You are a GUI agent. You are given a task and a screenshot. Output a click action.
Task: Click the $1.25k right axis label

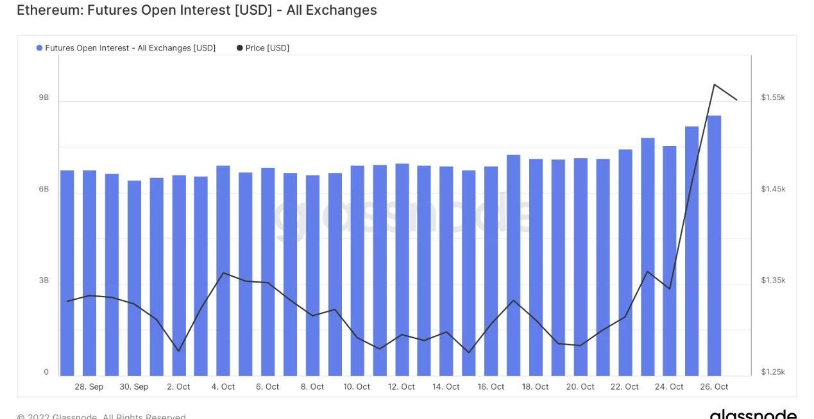point(773,372)
